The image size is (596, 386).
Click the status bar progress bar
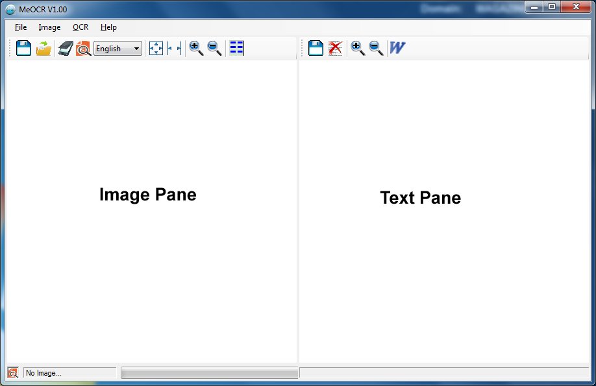(209, 373)
